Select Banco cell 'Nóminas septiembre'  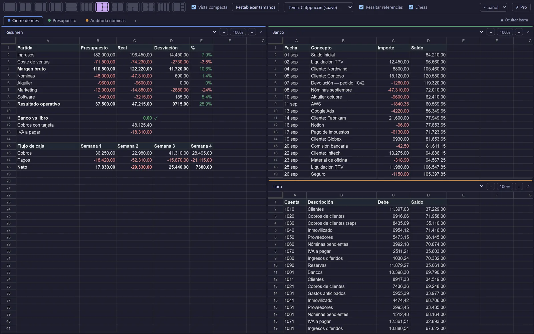[x=343, y=90]
